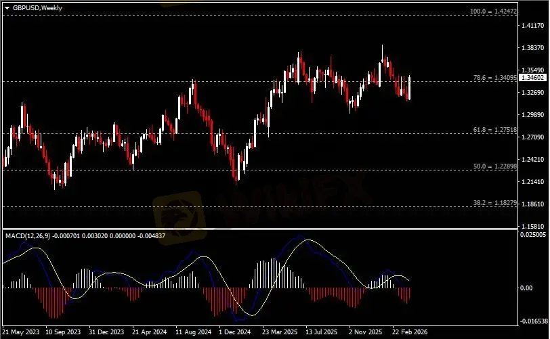
Task: Click the GBPUSD,Weekly chart title
Action: click(34, 7)
